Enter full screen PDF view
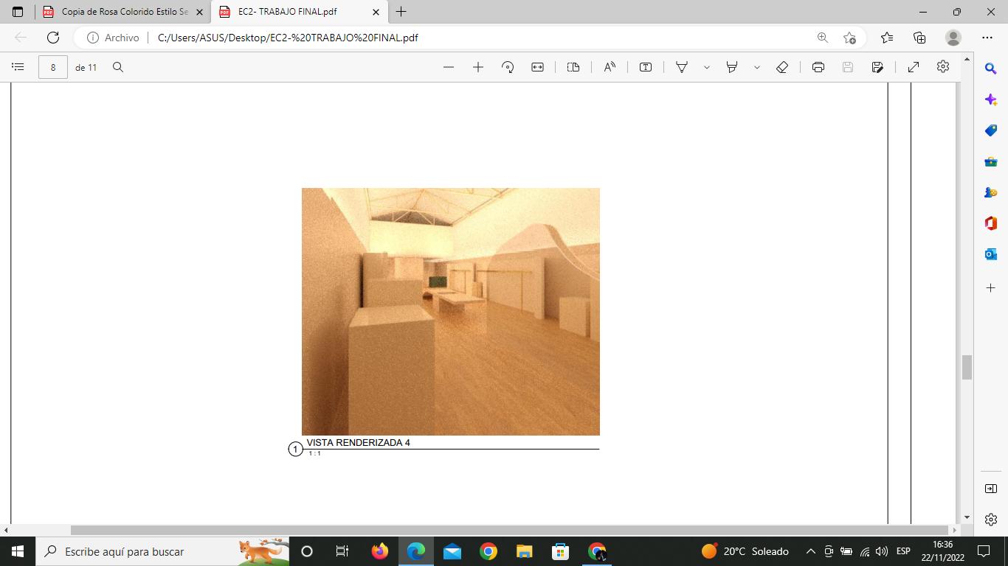The image size is (1008, 566). tap(914, 67)
